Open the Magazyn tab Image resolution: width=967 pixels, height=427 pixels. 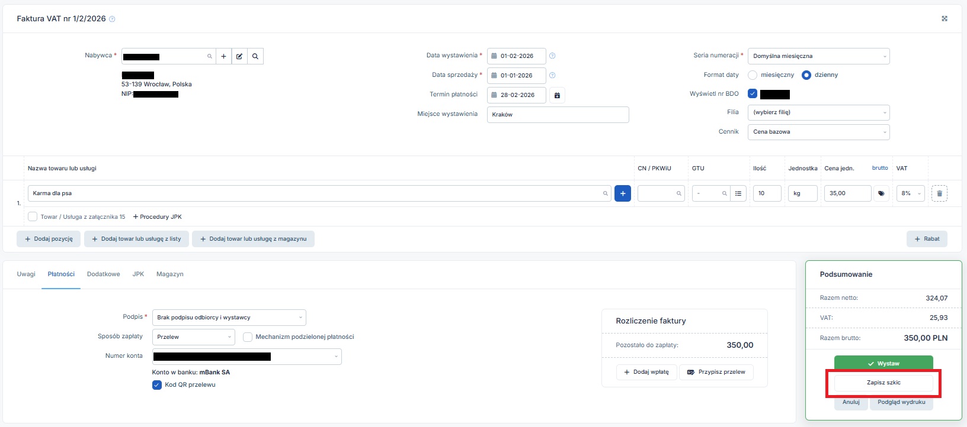[x=169, y=274]
